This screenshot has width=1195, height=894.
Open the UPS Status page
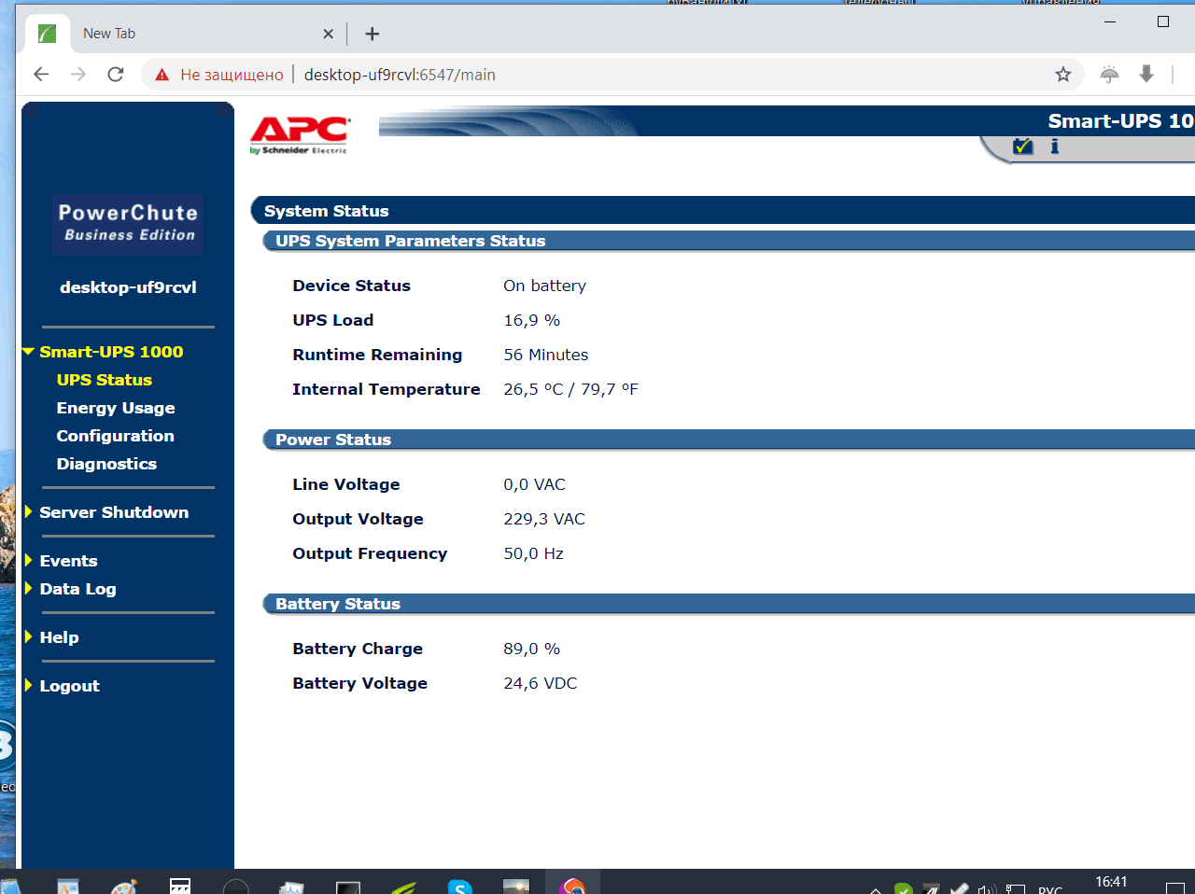click(105, 380)
